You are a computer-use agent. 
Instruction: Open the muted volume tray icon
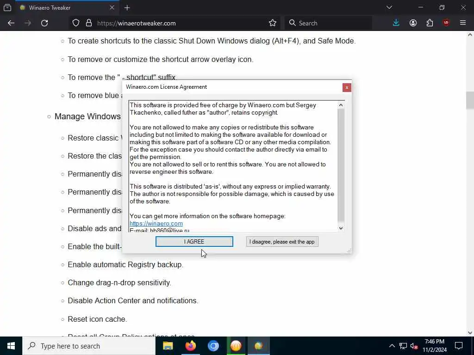(x=414, y=346)
